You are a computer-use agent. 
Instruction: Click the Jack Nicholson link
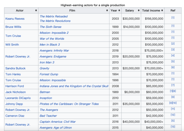16,92
